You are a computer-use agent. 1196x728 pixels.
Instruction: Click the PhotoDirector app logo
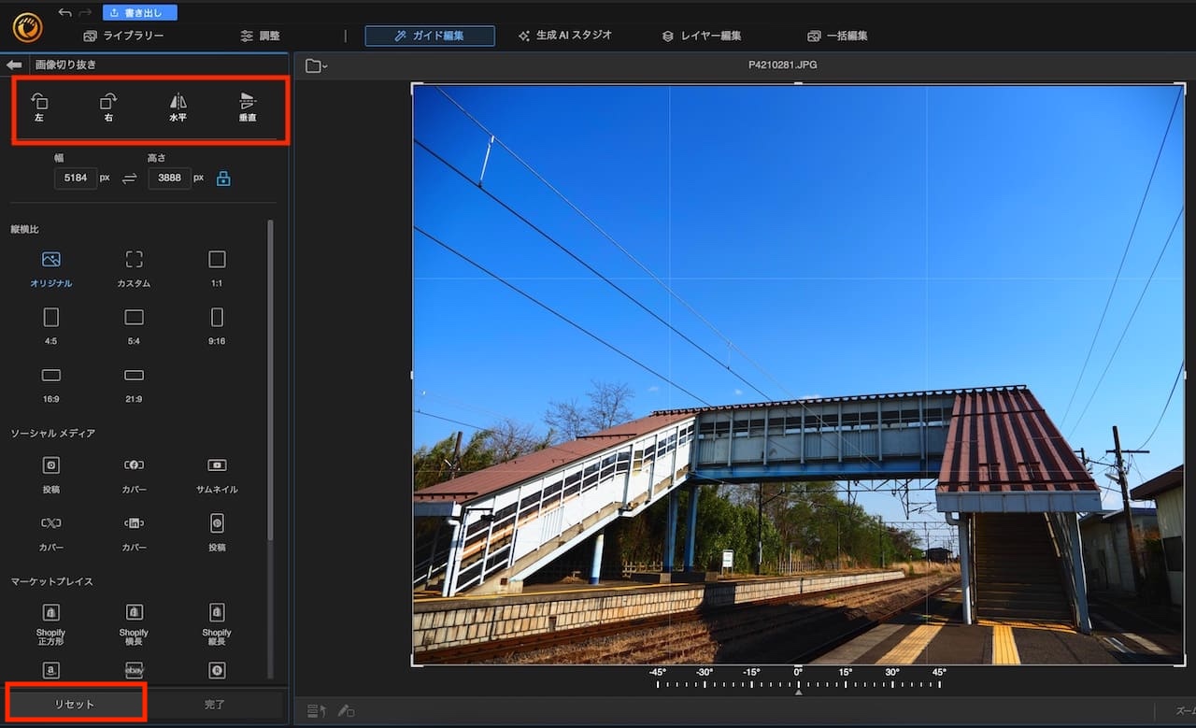coord(27,27)
